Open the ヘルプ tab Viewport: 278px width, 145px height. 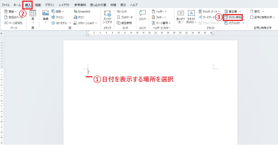[134, 5]
